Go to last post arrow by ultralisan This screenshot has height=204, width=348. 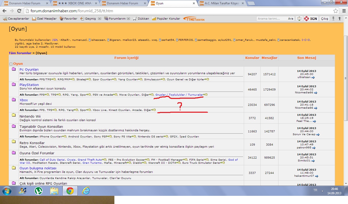[313, 77]
